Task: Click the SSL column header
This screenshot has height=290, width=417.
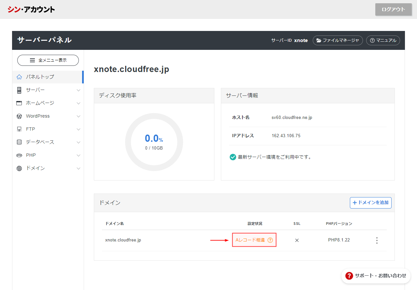Action: click(x=297, y=224)
